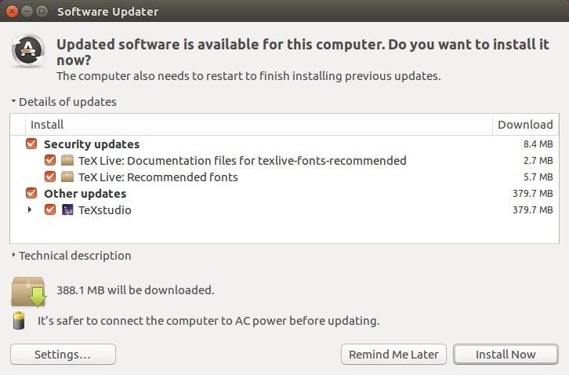Click the download package icon with green arrow
Viewport: 569px width, 375px height.
tap(29, 291)
